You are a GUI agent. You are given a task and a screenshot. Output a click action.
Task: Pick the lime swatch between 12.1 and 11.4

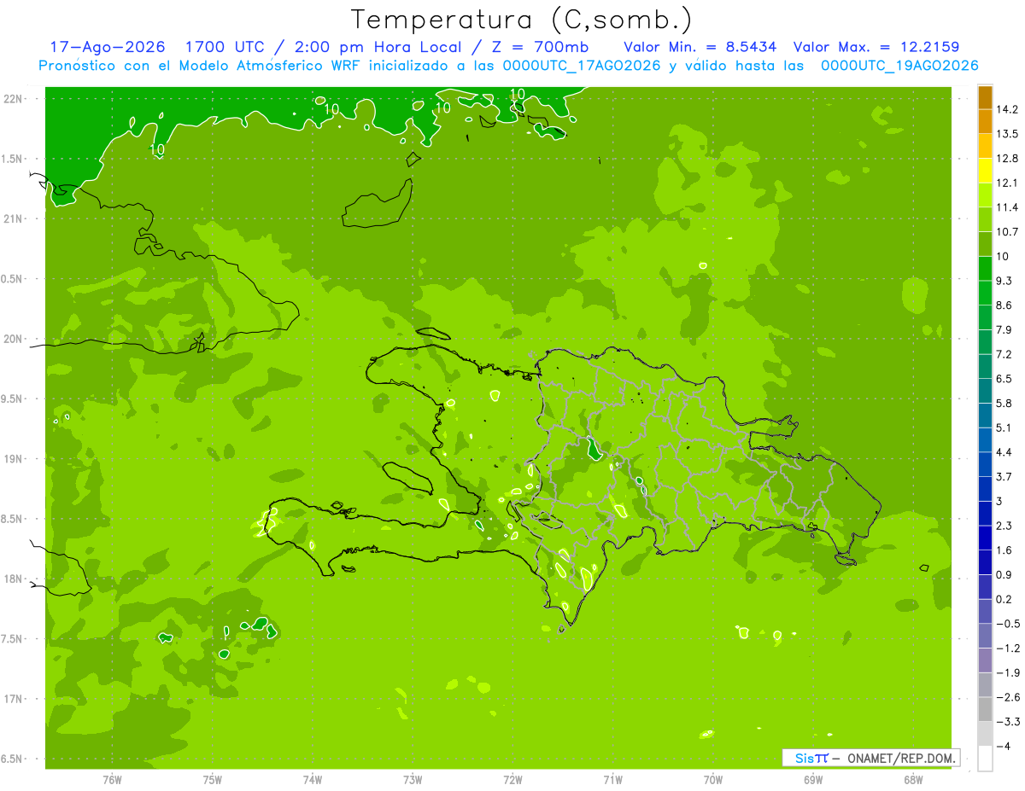tap(985, 195)
